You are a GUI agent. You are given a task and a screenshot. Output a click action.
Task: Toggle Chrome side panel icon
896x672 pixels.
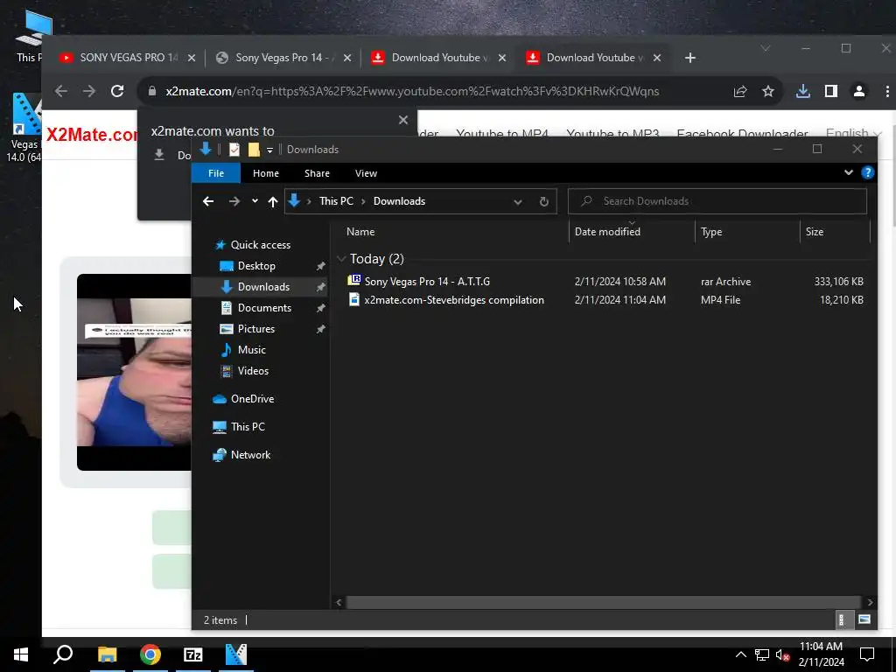[831, 91]
